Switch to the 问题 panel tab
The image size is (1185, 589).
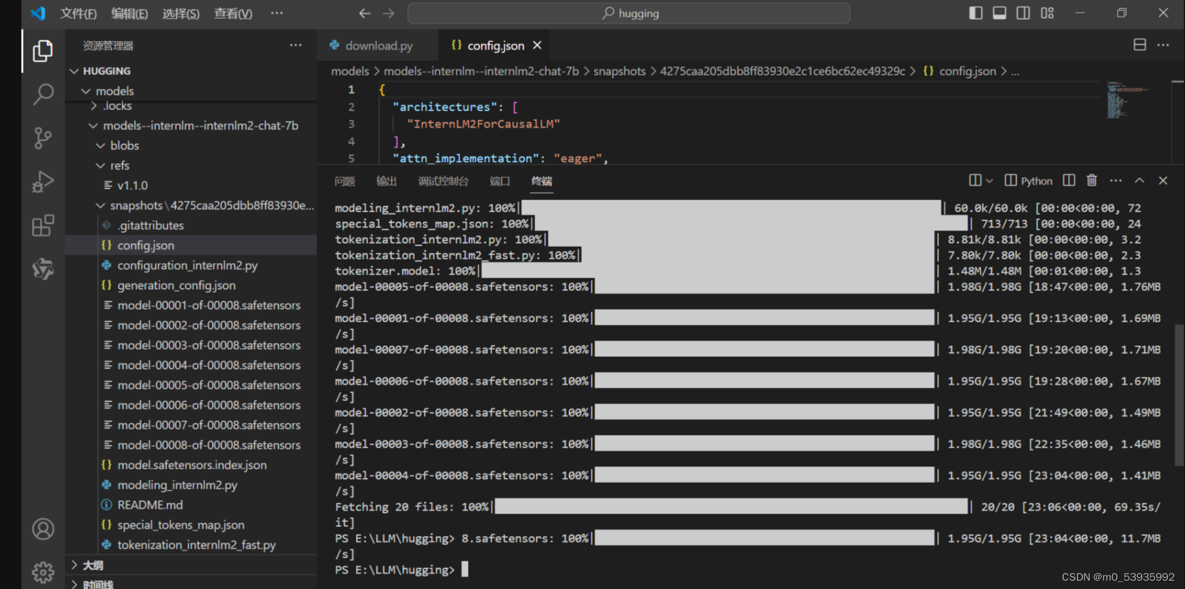pyautogui.click(x=344, y=181)
